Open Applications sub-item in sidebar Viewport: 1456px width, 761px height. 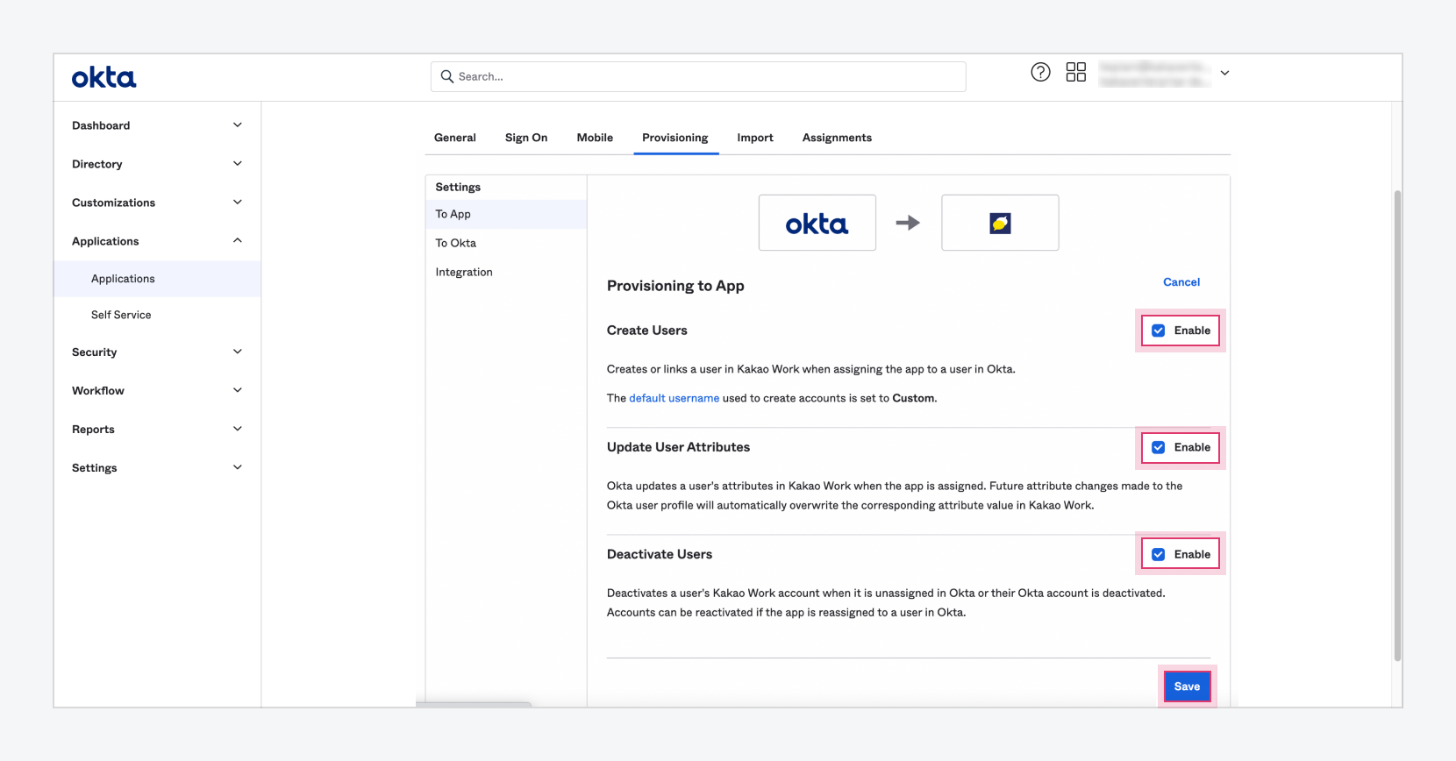click(x=157, y=279)
